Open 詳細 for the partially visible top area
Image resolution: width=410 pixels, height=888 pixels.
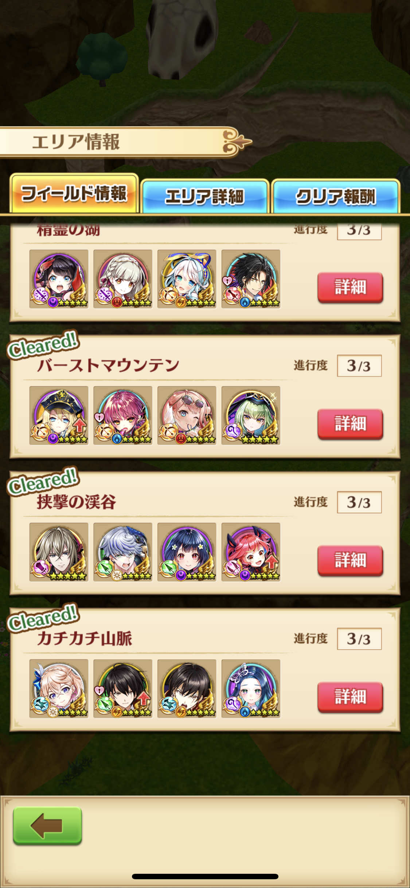click(x=350, y=287)
